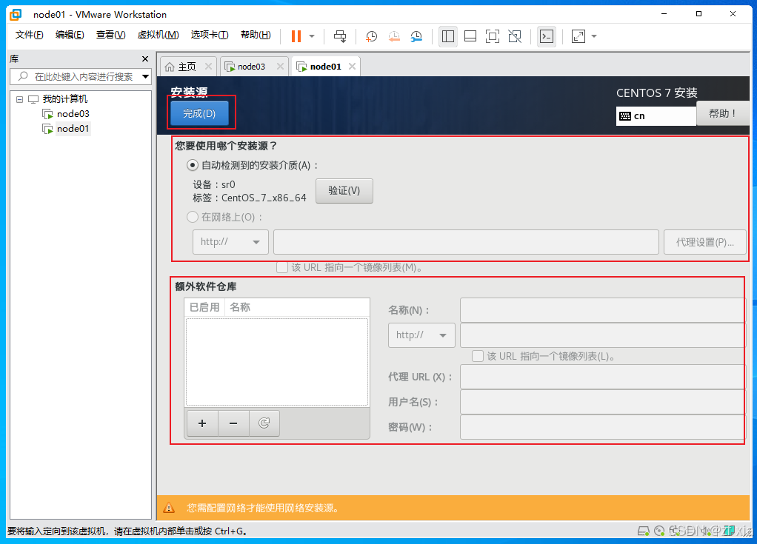The height and width of the screenshot is (544, 757).
Task: Click the 密码(W) input field
Action: (x=602, y=427)
